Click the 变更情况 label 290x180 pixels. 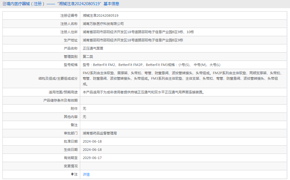point(71,166)
